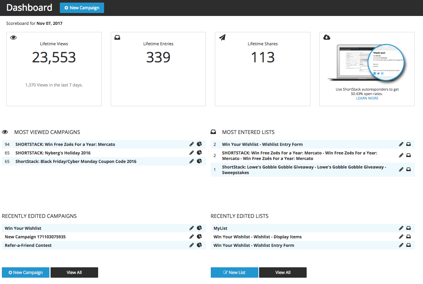This screenshot has width=423, height=284.
Task: Click pencil edit icon for Nyberg's Holiday 2016
Action: click(x=191, y=153)
